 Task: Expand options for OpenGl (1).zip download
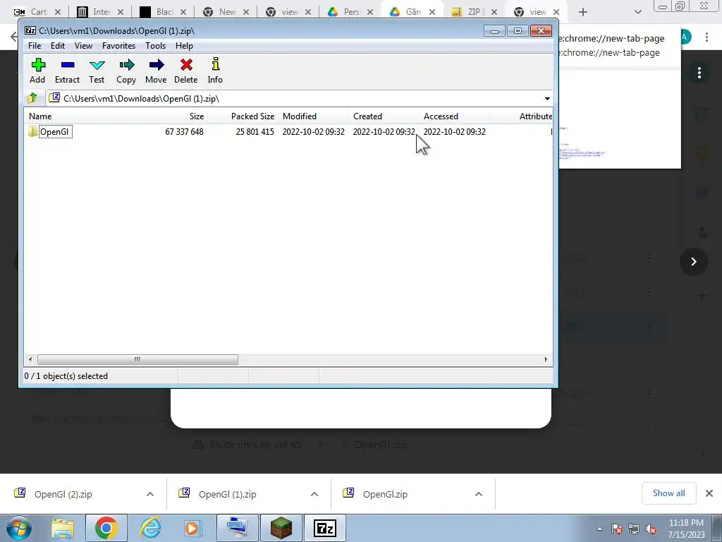(314, 494)
